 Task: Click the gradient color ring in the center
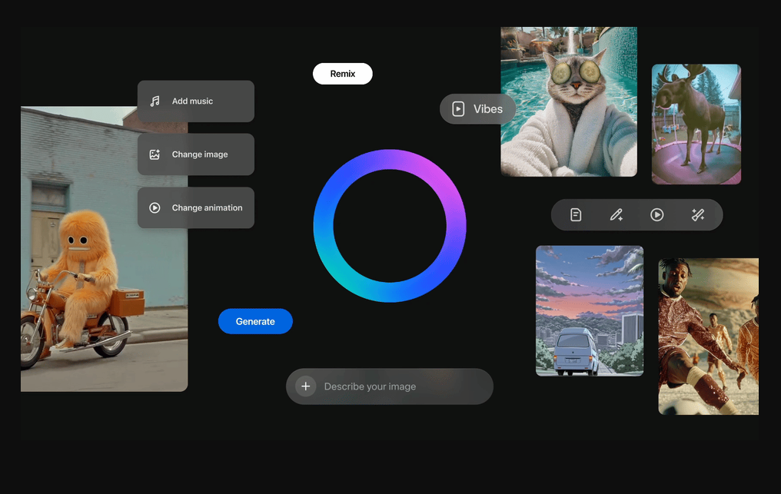tap(390, 159)
